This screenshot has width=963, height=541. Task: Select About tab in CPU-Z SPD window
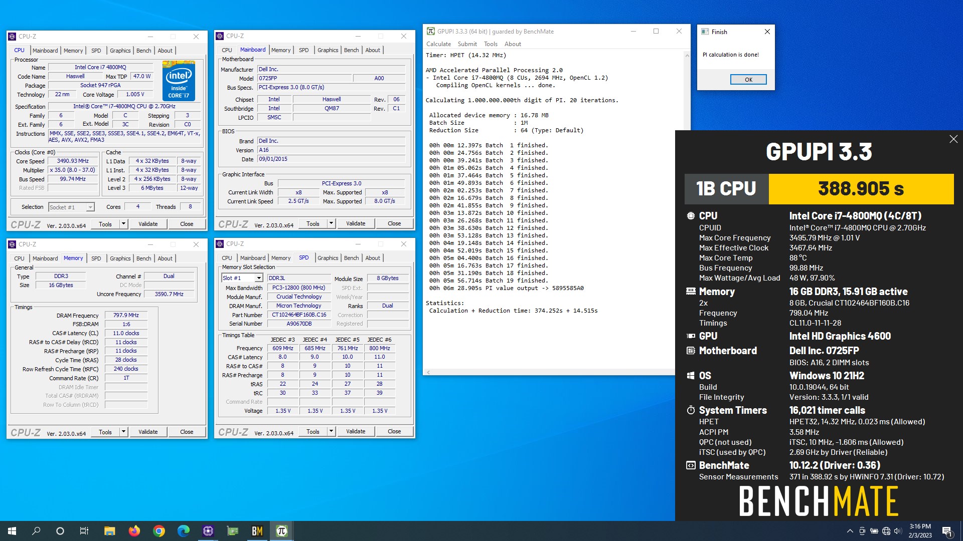pos(372,258)
